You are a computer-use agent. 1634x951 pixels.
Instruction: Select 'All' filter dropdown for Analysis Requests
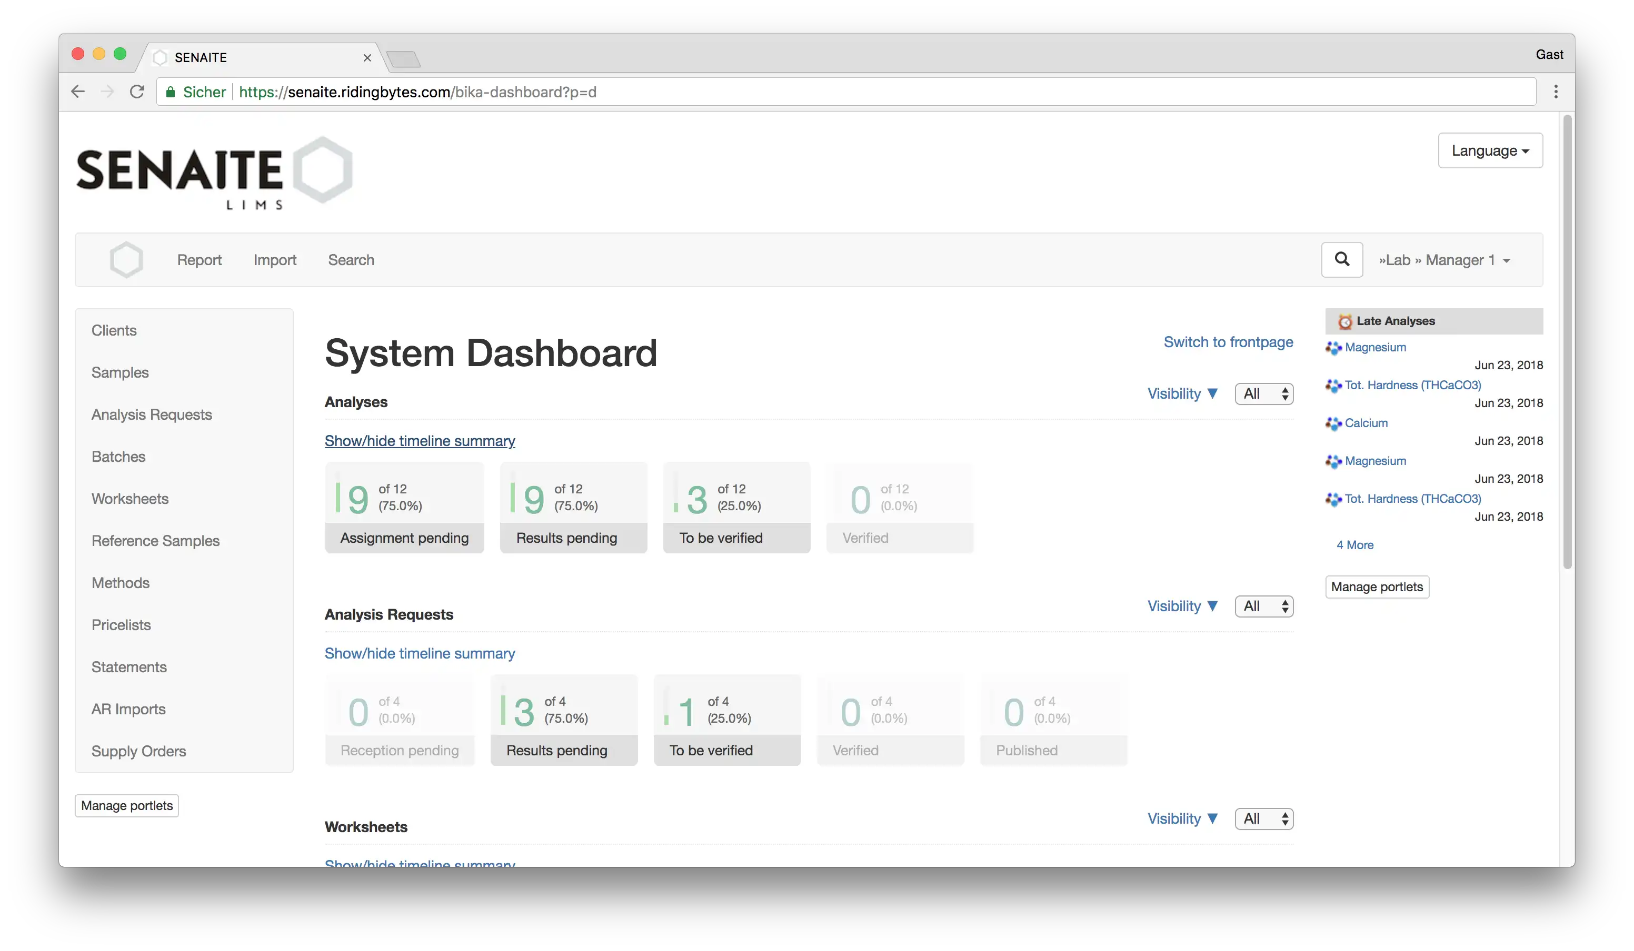(1262, 606)
